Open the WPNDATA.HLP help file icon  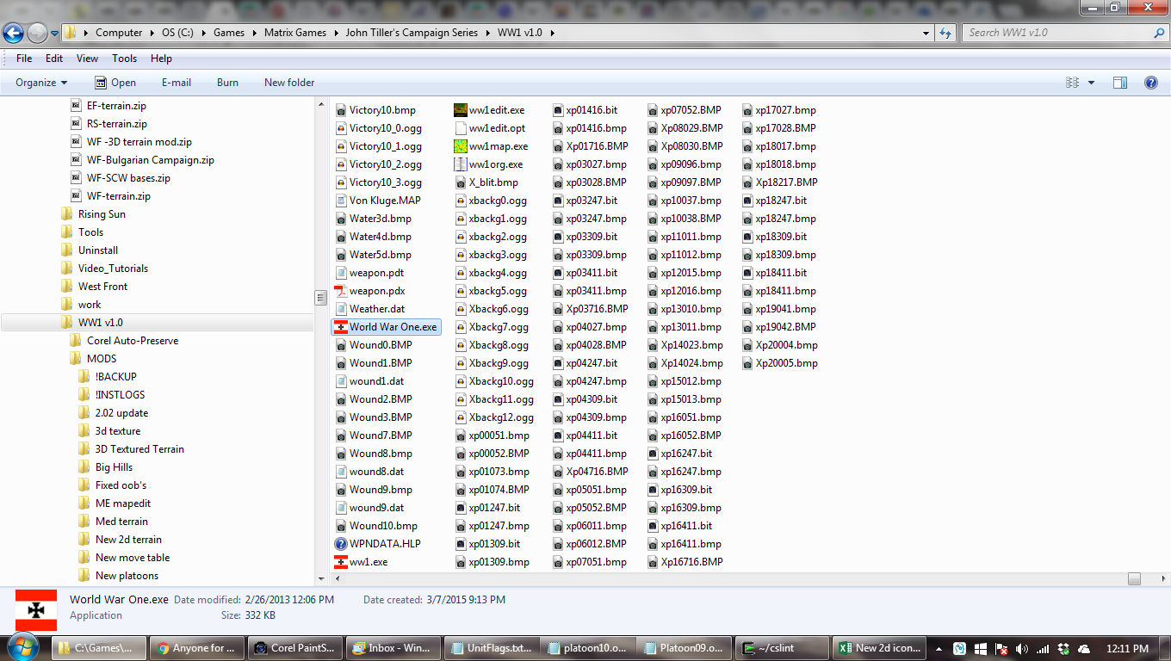(341, 544)
